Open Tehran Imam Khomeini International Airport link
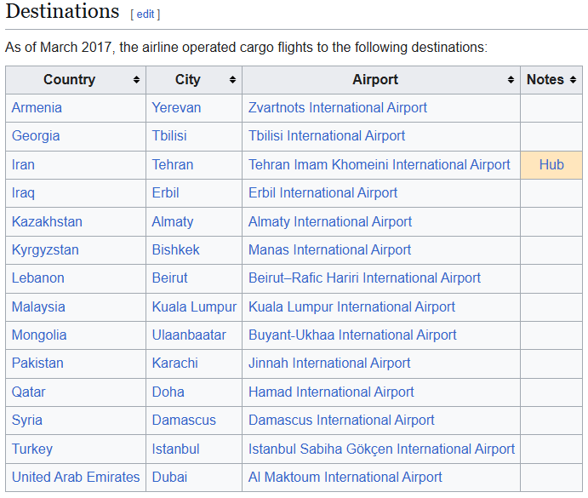The height and width of the screenshot is (498, 588). tap(380, 165)
